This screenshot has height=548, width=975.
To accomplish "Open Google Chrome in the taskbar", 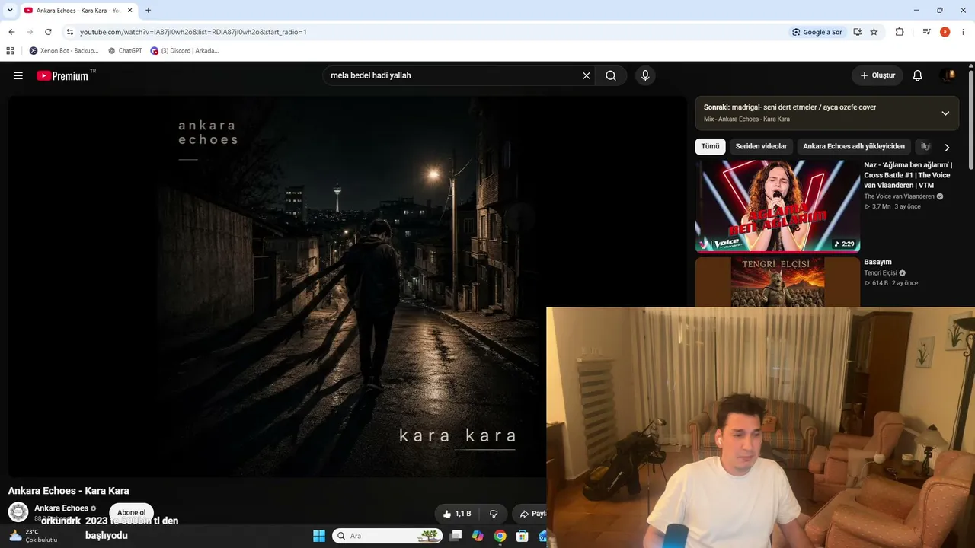I will coord(500,536).
